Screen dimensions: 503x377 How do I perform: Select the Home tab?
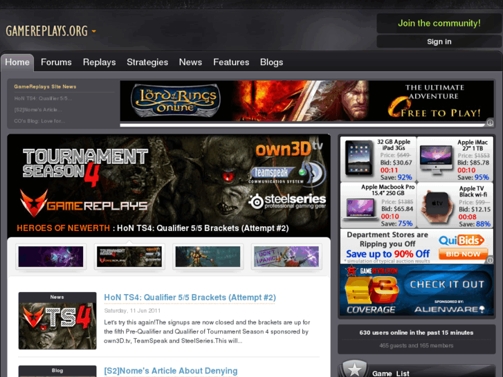coord(17,62)
